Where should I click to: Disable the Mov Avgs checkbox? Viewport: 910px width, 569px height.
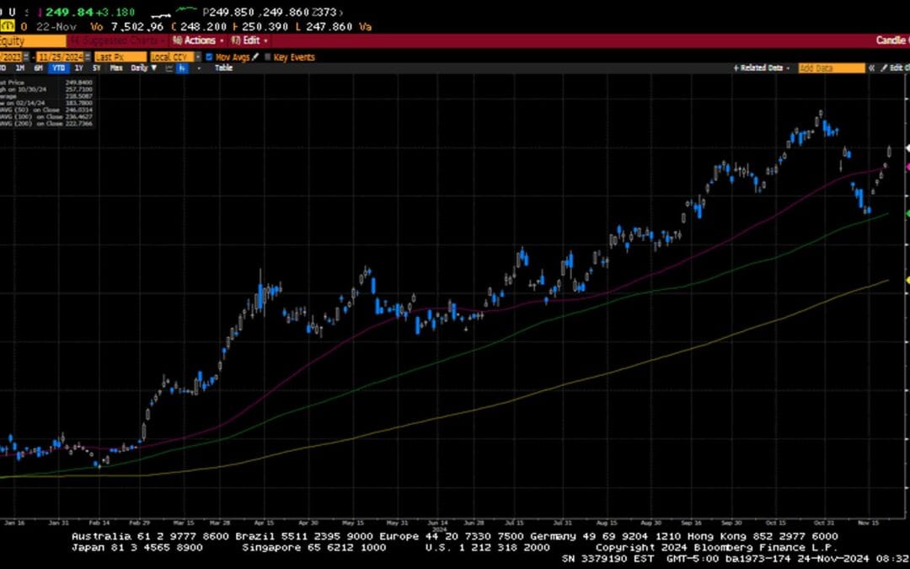click(x=208, y=56)
